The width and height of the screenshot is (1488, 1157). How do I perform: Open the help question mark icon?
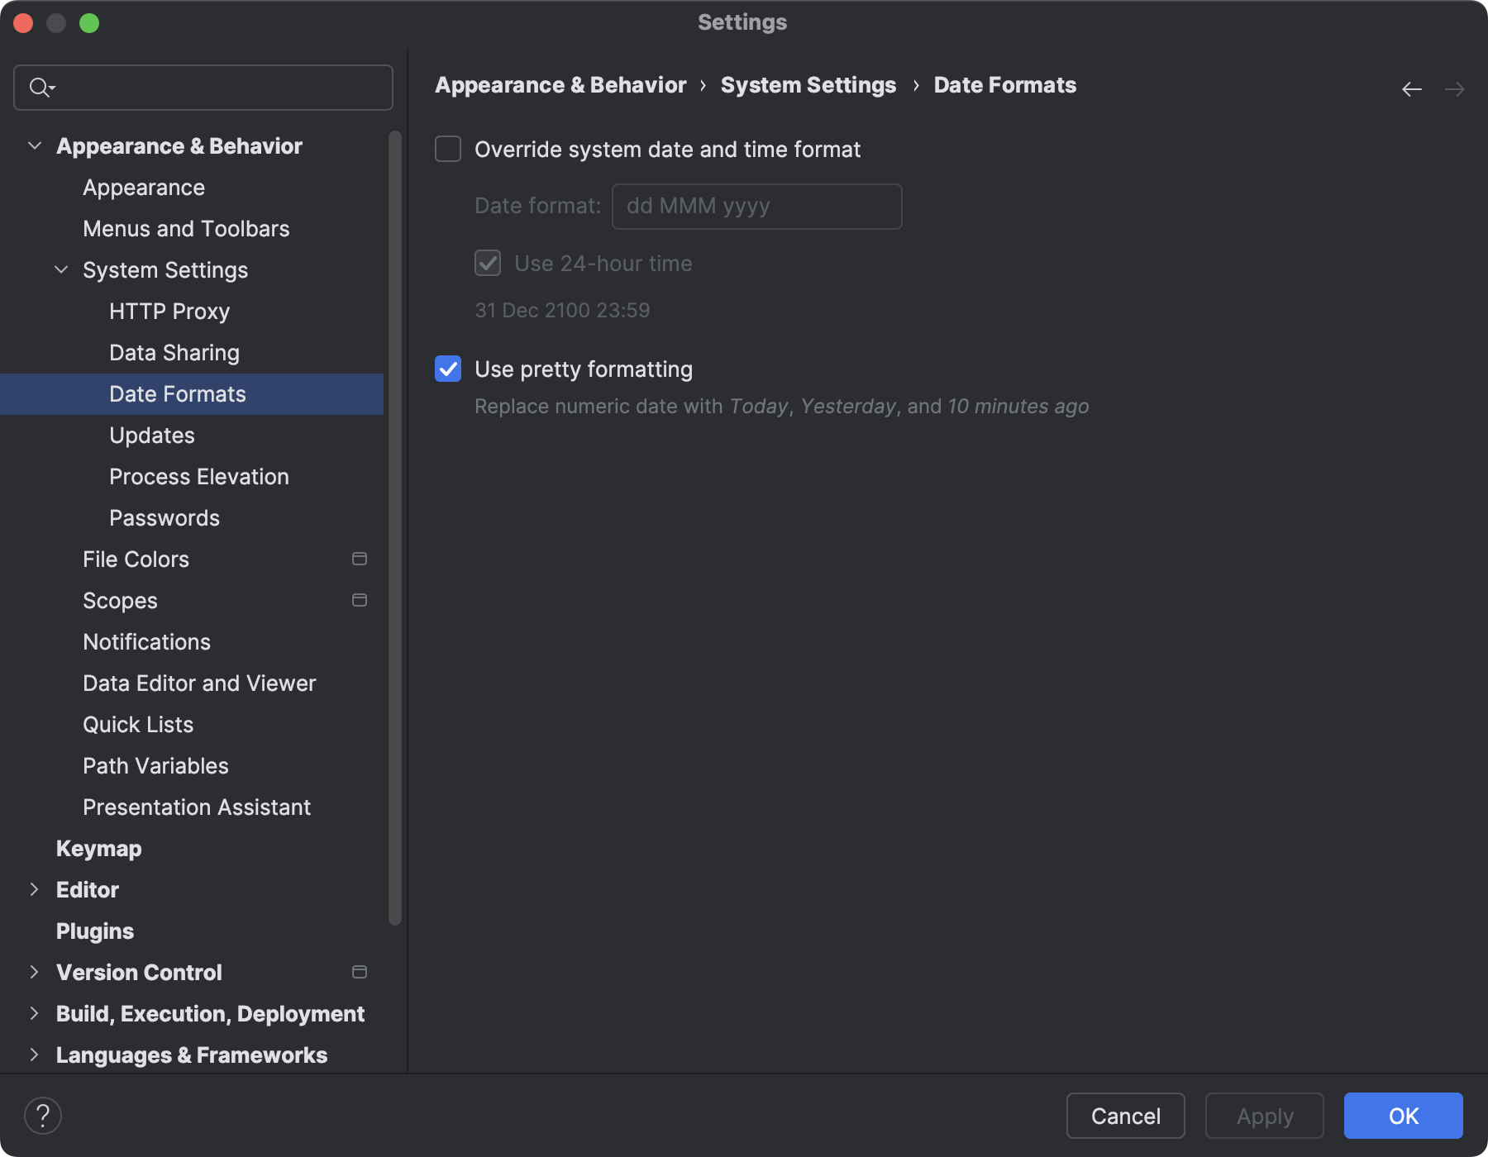click(x=44, y=1115)
